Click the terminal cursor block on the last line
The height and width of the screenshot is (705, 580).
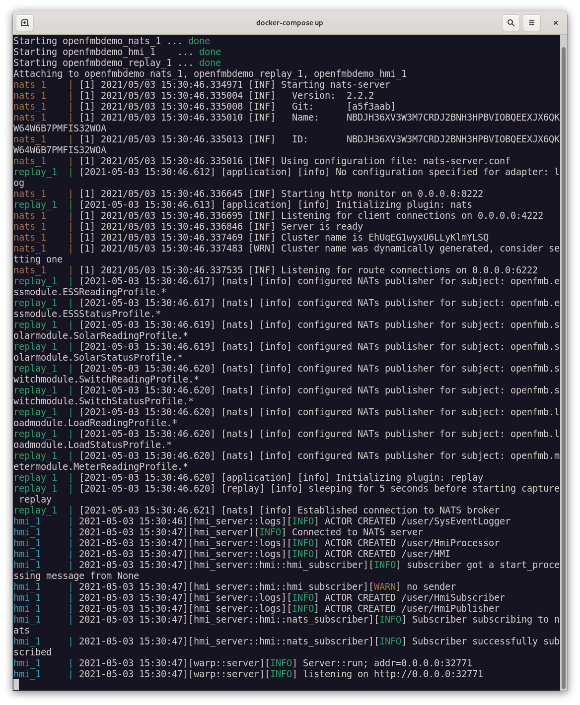(16, 685)
